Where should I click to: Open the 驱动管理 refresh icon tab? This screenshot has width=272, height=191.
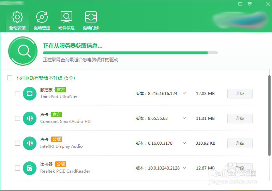42,17
